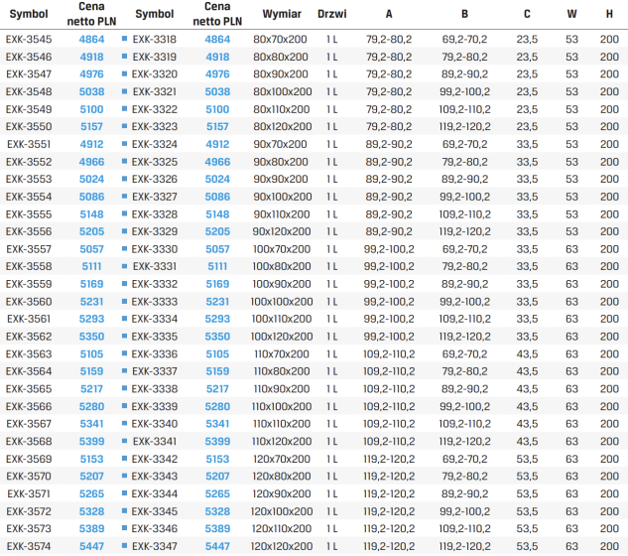Click blue square marker beside EXK-3326
Screen dimensions: 628x556
click(125, 179)
